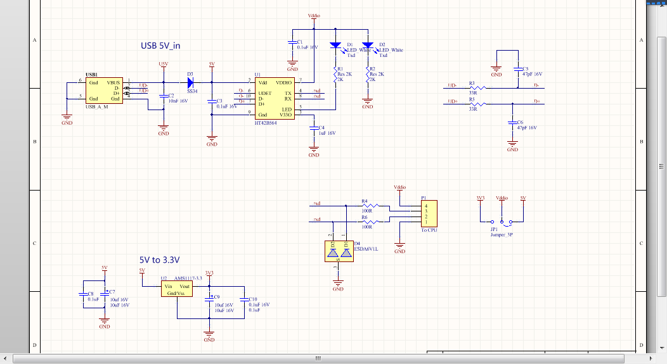The height and width of the screenshot is (364, 667).
Task: Select the D4 ESDA6V1L diode array symbol
Action: [x=339, y=251]
